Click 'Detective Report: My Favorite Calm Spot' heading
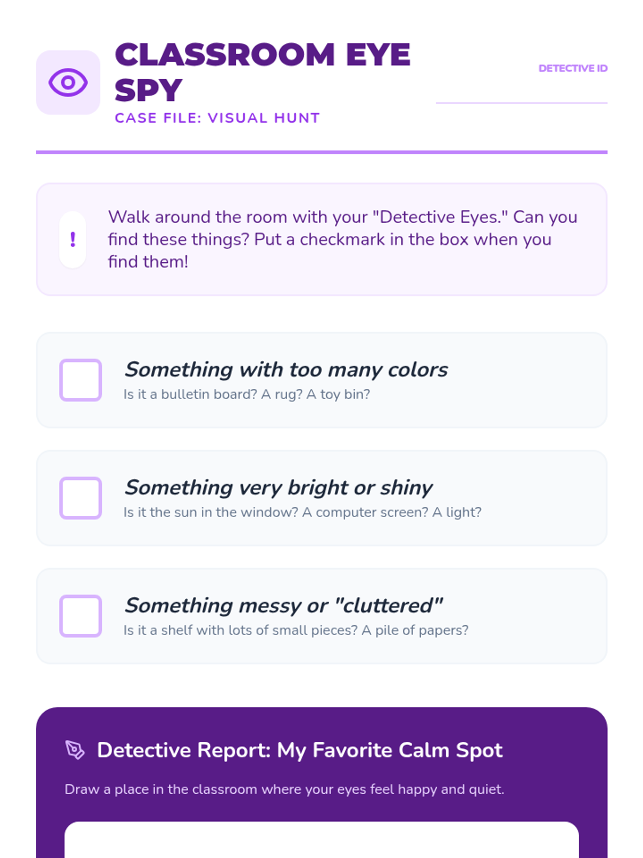Image resolution: width=643 pixels, height=858 pixels. tap(300, 750)
